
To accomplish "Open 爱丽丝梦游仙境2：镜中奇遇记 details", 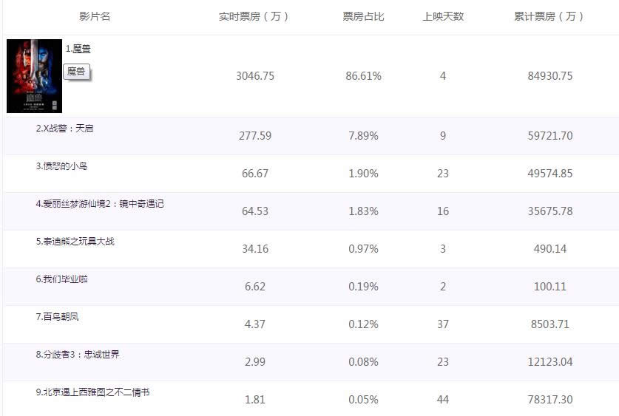I will [x=100, y=203].
